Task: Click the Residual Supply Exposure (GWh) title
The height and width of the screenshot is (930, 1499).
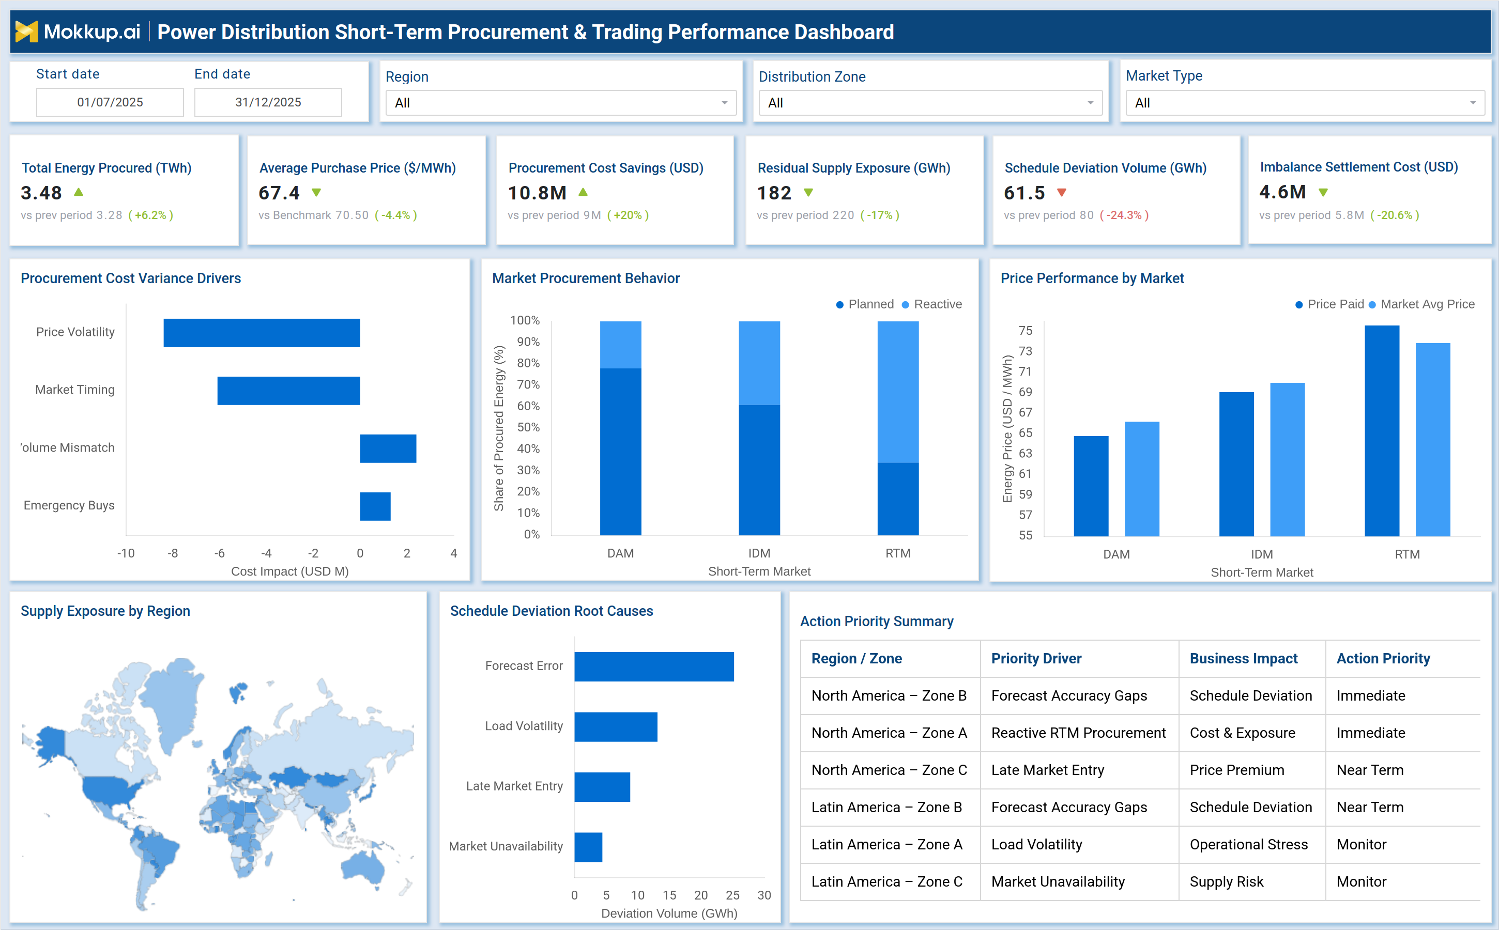Action: pos(854,168)
